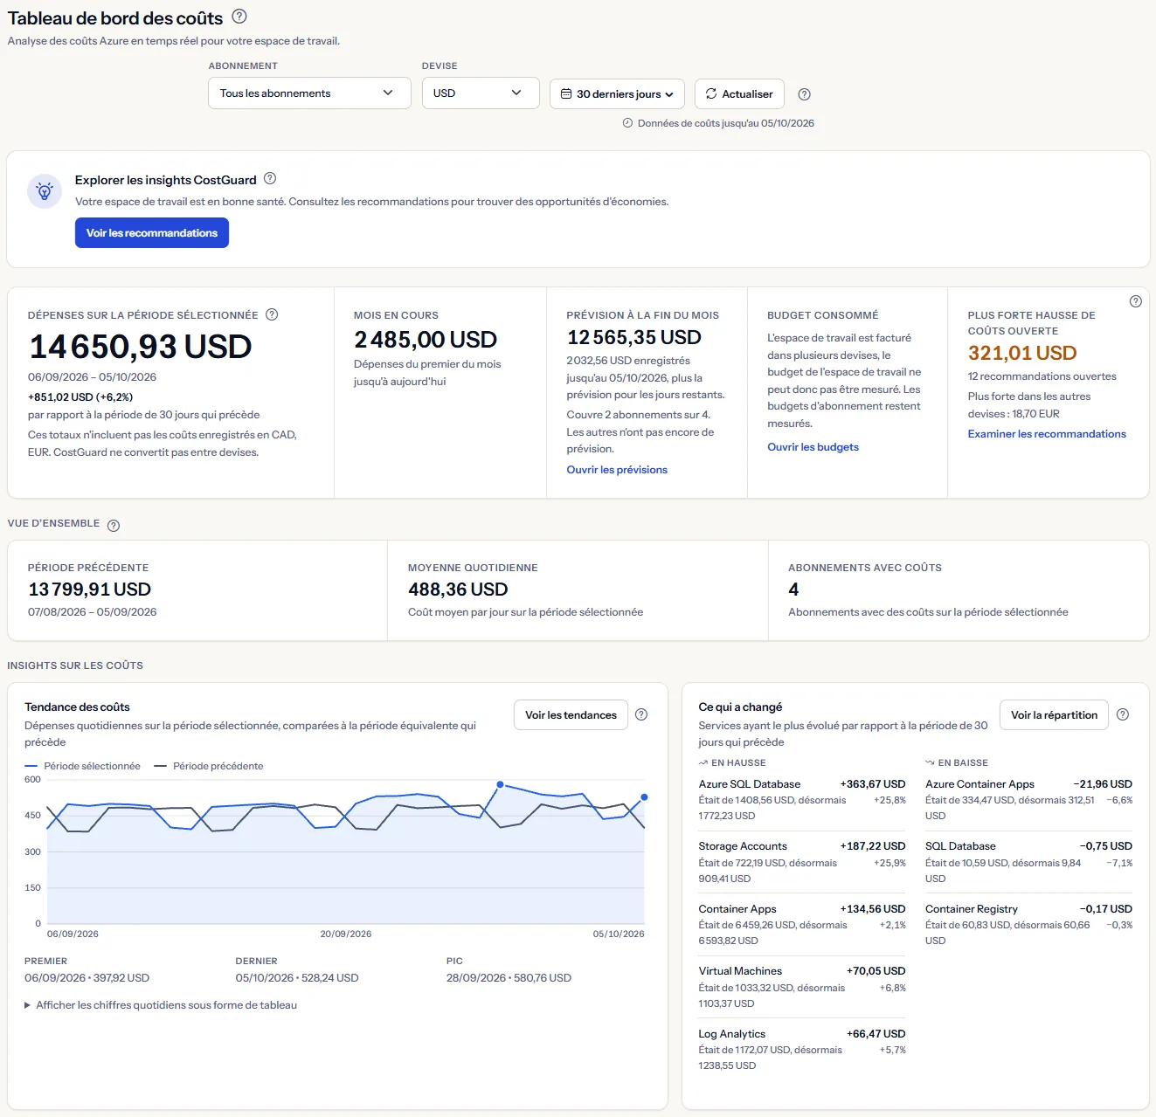
Task: Click help icon beside Tableau de bord des coûts
Action: tap(239, 17)
